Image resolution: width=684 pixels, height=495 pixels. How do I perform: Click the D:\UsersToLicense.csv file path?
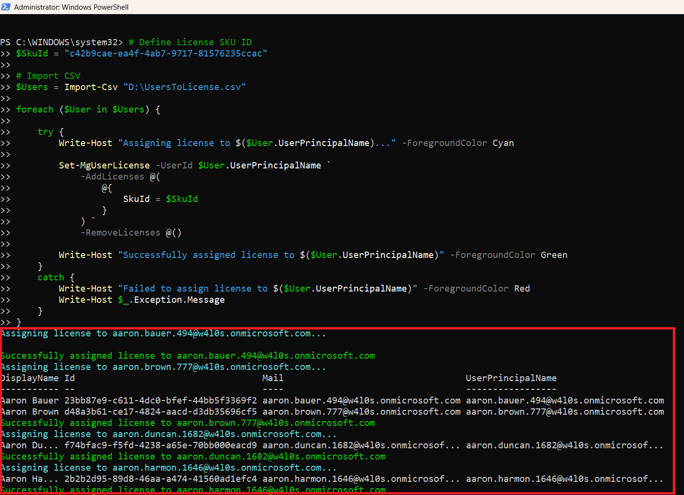pos(185,87)
